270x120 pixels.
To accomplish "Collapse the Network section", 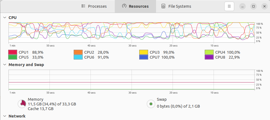I will pos(5,116).
